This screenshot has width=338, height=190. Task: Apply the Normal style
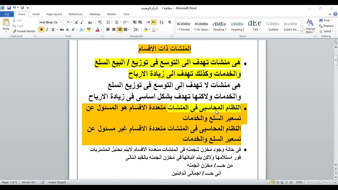(184, 26)
